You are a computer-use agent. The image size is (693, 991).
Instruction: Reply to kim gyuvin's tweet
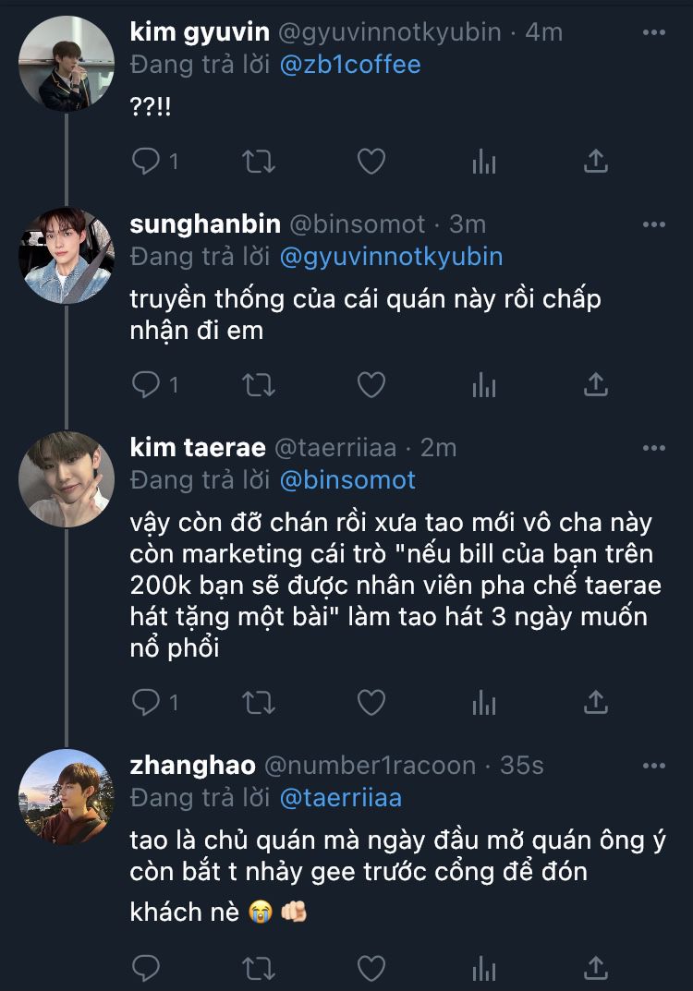tap(146, 162)
